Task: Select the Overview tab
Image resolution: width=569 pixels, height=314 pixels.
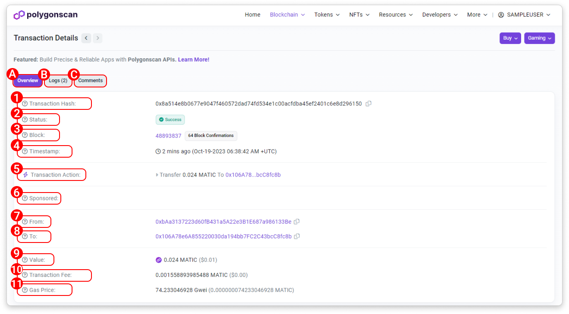Action: click(28, 81)
